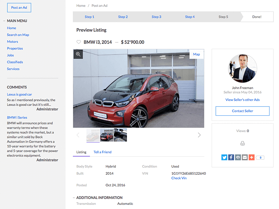279x209 pixels.
Task: Open the BMW i Series comment
Action: tap(17, 117)
